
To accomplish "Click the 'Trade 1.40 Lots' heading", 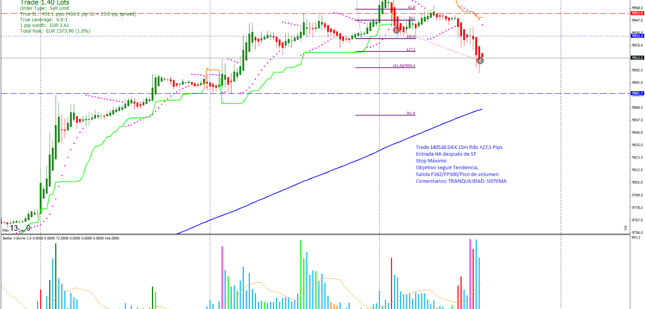I will [45, 3].
